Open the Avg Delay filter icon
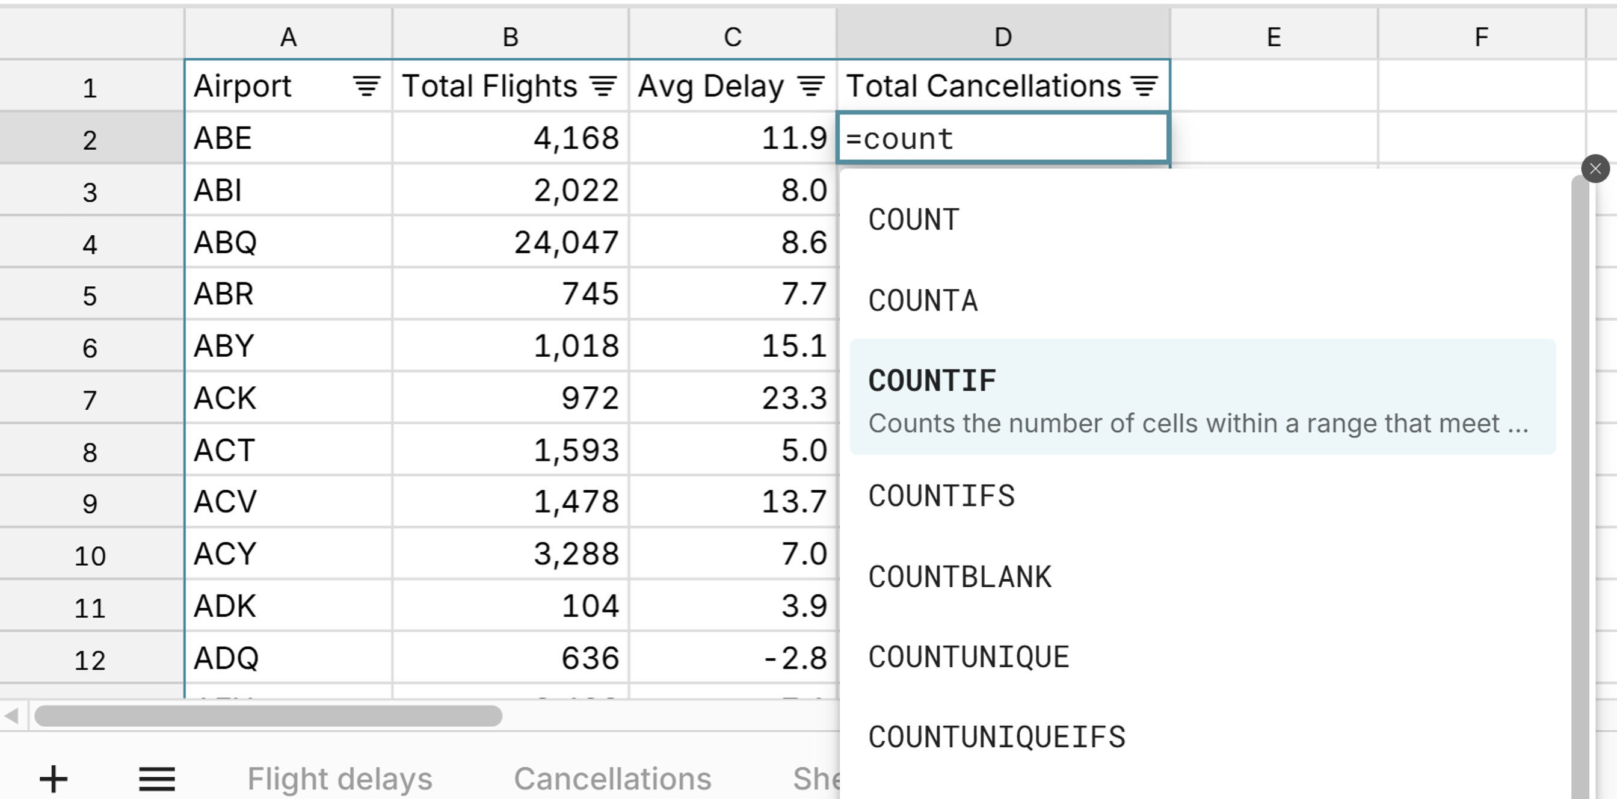Viewport: 1617px width, 799px height. [811, 86]
